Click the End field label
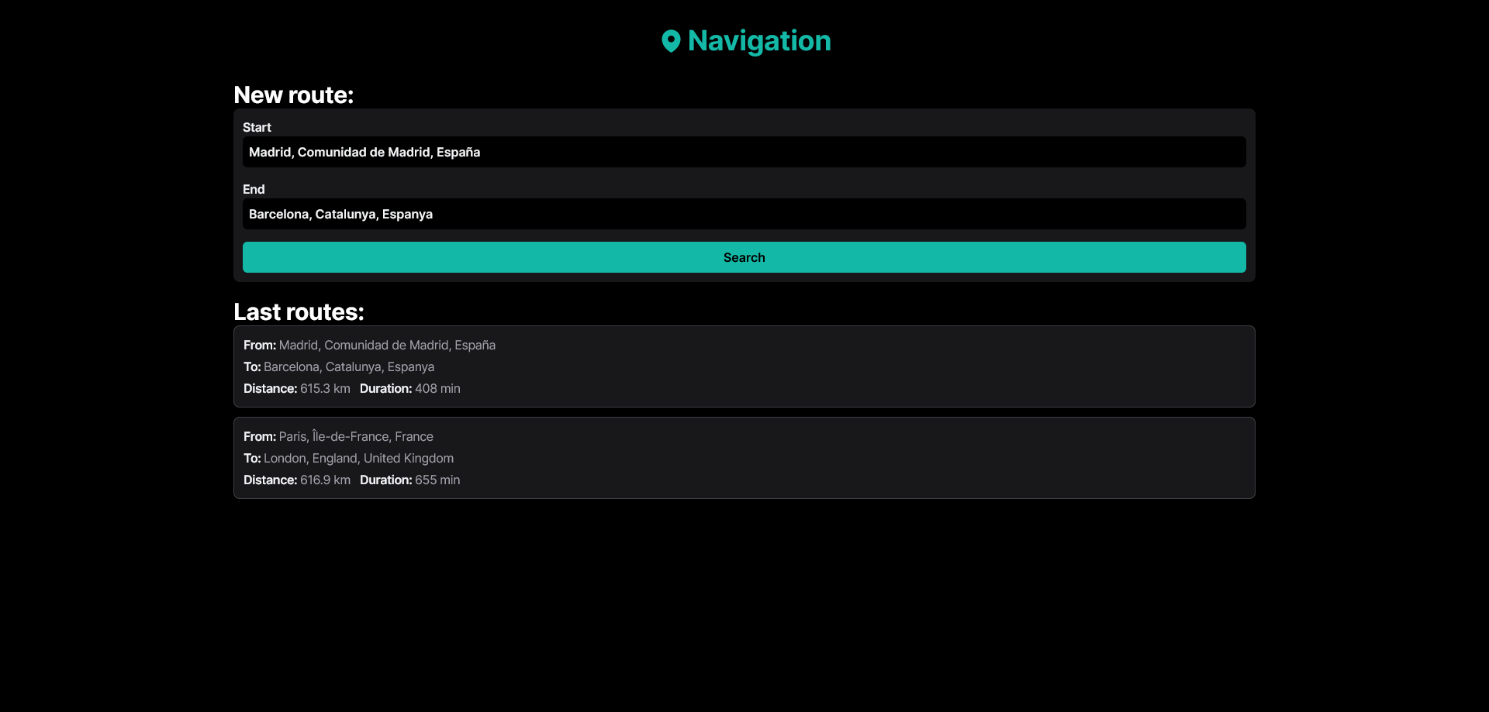This screenshot has height=712, width=1489. click(254, 189)
